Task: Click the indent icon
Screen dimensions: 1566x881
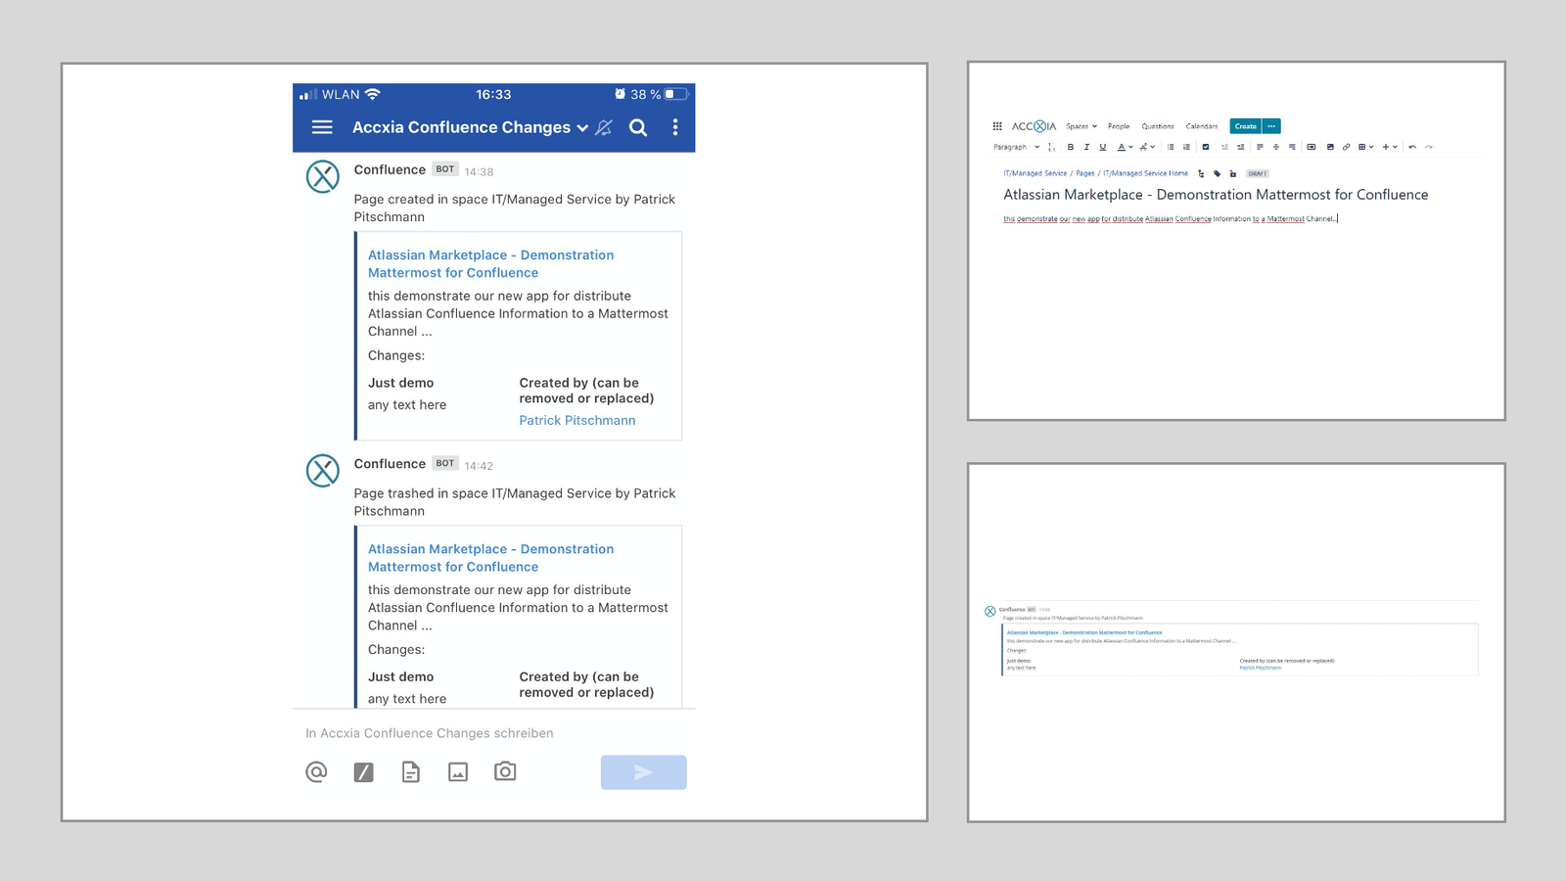Action: point(1240,147)
